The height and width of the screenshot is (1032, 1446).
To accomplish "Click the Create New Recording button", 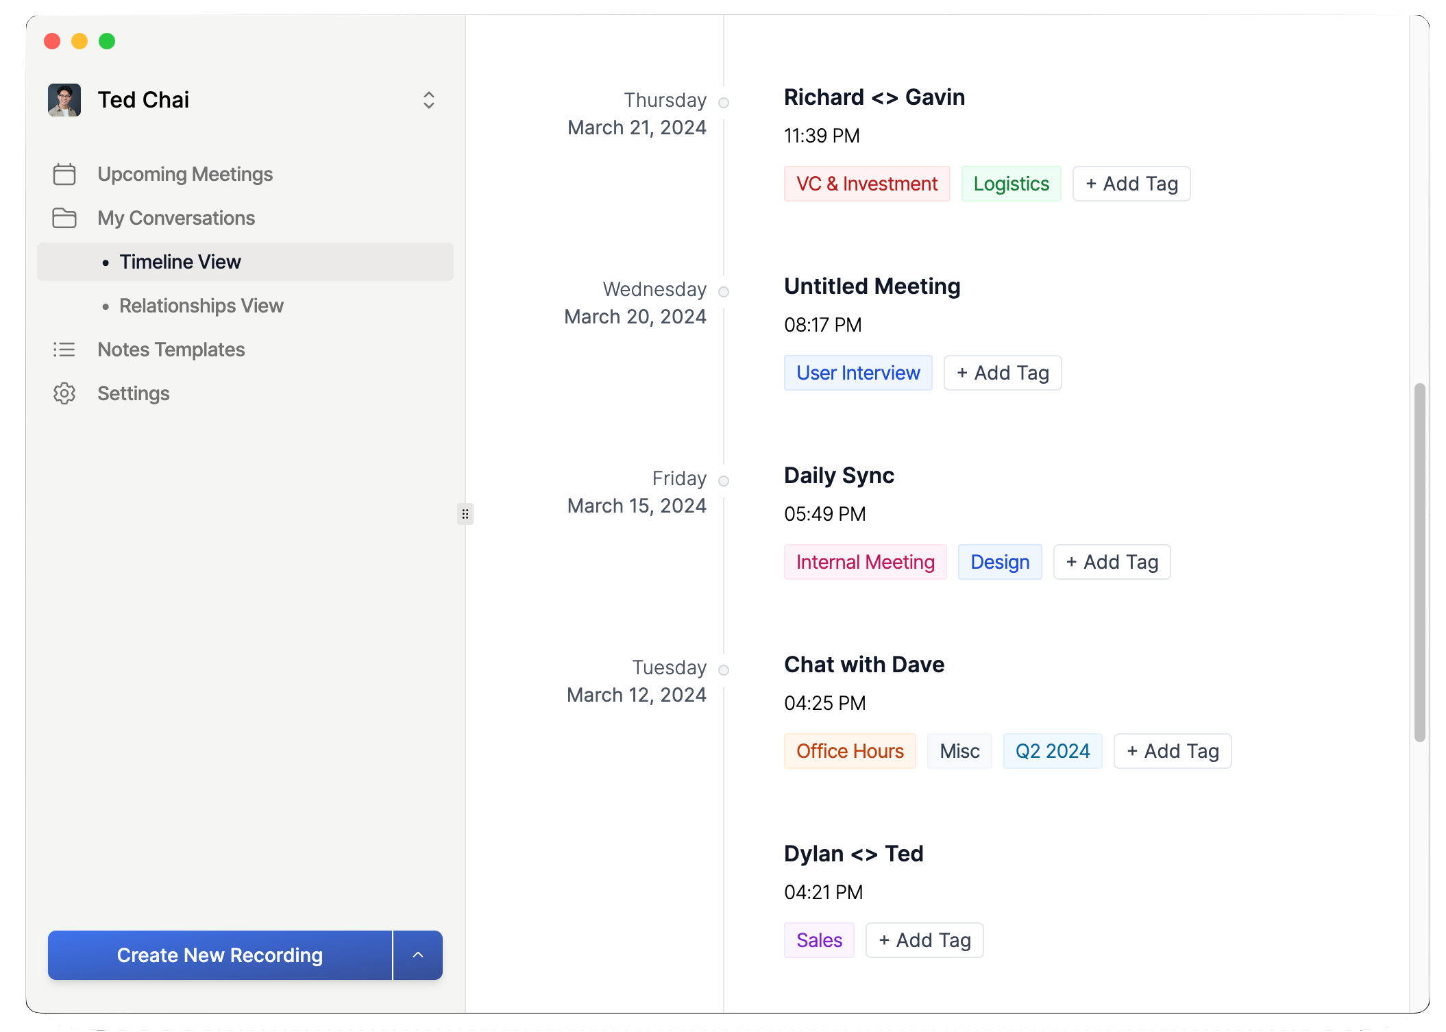I will [219, 955].
